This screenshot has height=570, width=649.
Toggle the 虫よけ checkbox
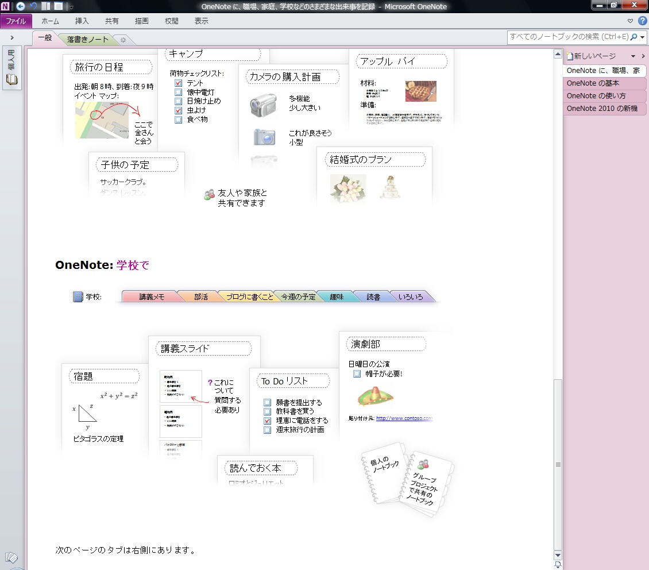(179, 110)
